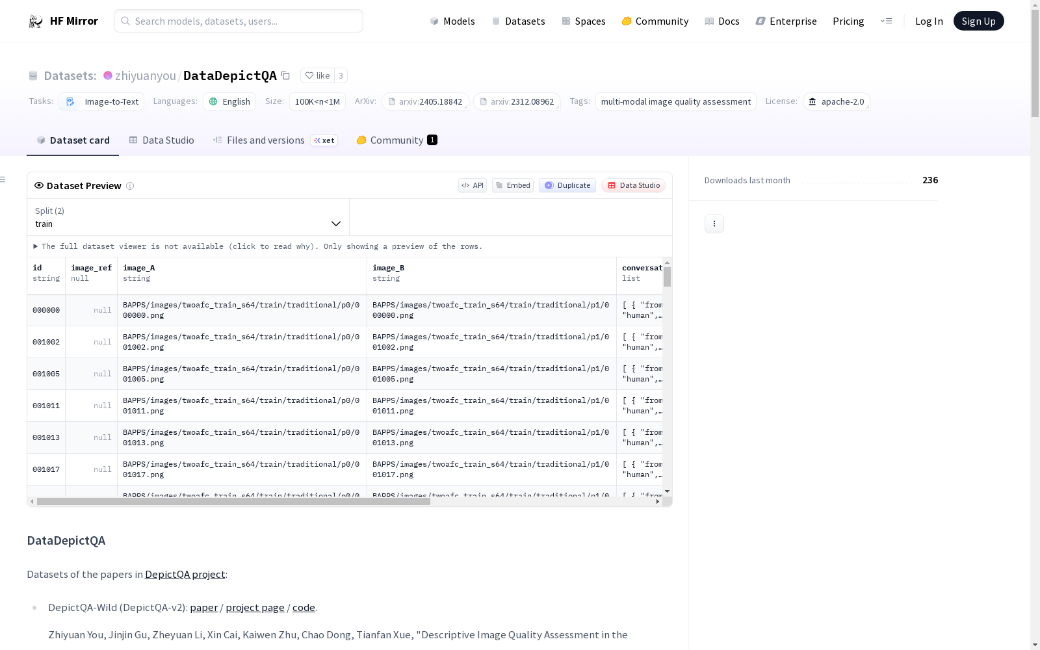The image size is (1040, 650).
Task: Open the DepictQA-Wild code link
Action: click(304, 607)
